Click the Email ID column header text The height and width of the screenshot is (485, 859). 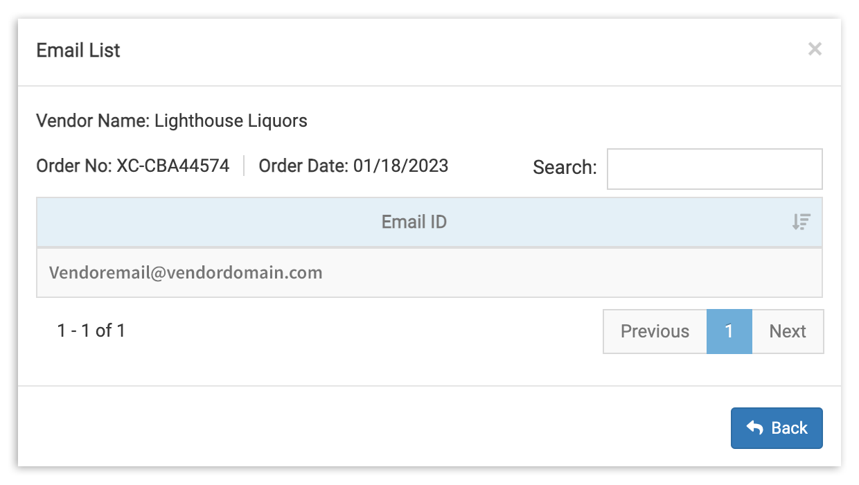tap(414, 222)
